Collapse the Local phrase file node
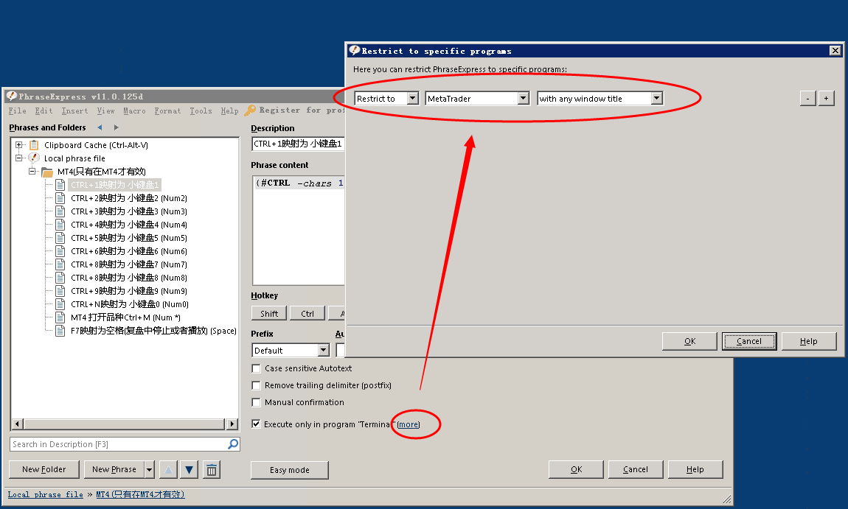 click(x=19, y=158)
